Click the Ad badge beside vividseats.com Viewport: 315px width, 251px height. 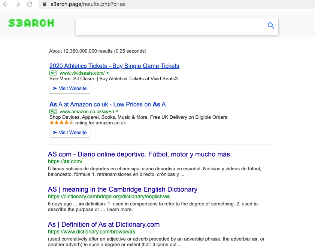[x=53, y=73]
